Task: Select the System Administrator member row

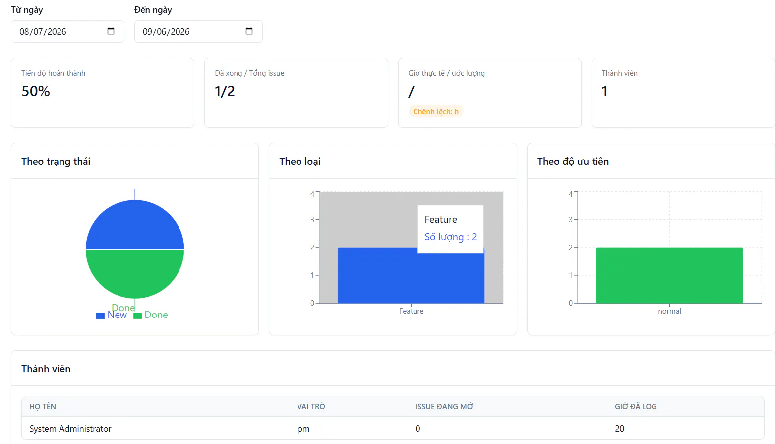Action: [393, 428]
